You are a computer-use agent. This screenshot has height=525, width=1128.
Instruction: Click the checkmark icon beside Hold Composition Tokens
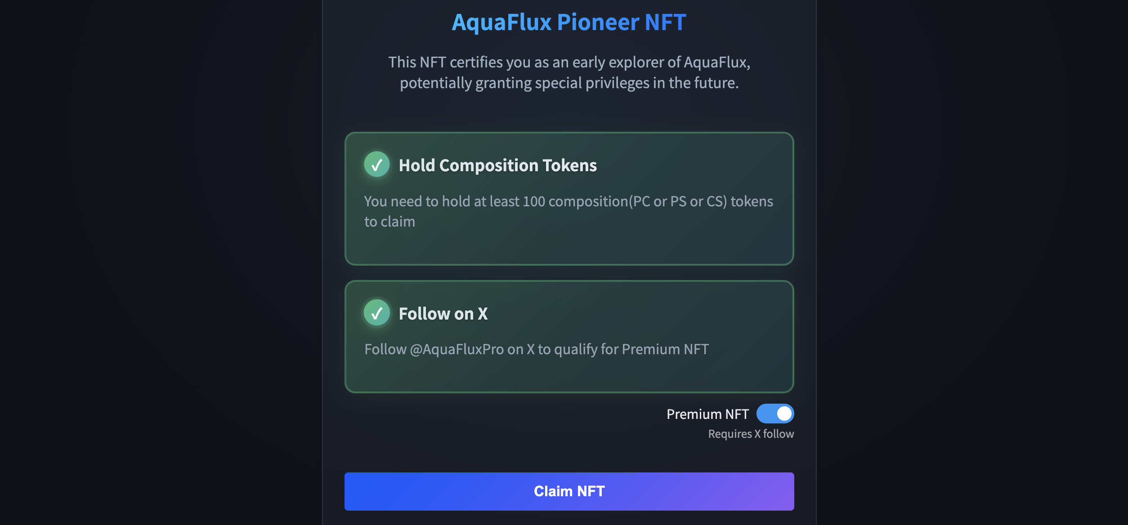click(x=376, y=165)
